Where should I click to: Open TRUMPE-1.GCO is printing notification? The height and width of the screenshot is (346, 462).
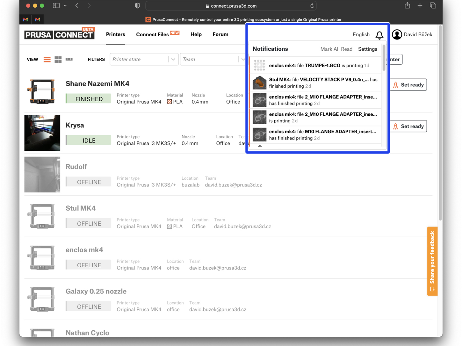[x=316, y=65]
